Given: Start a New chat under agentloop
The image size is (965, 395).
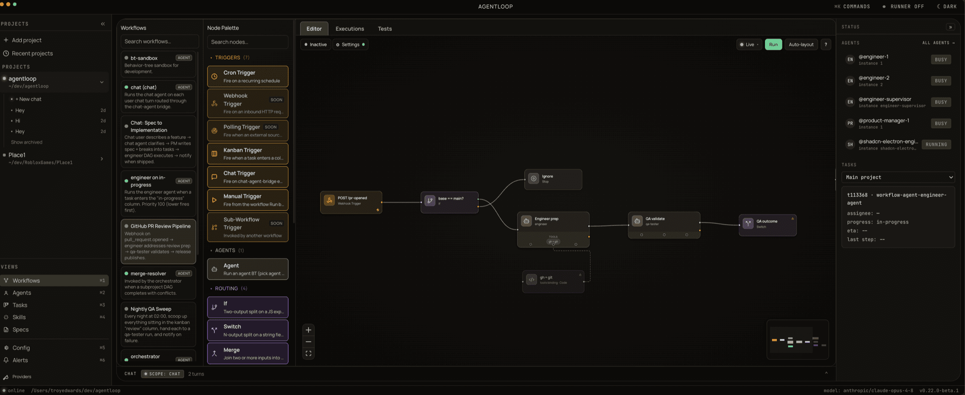Looking at the screenshot, I should pyautogui.click(x=29, y=99).
